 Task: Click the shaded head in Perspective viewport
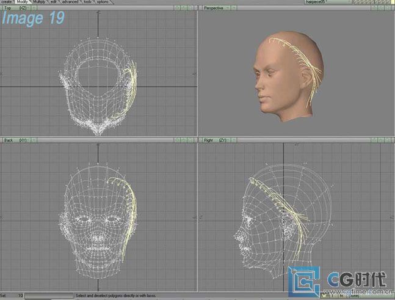click(x=287, y=76)
